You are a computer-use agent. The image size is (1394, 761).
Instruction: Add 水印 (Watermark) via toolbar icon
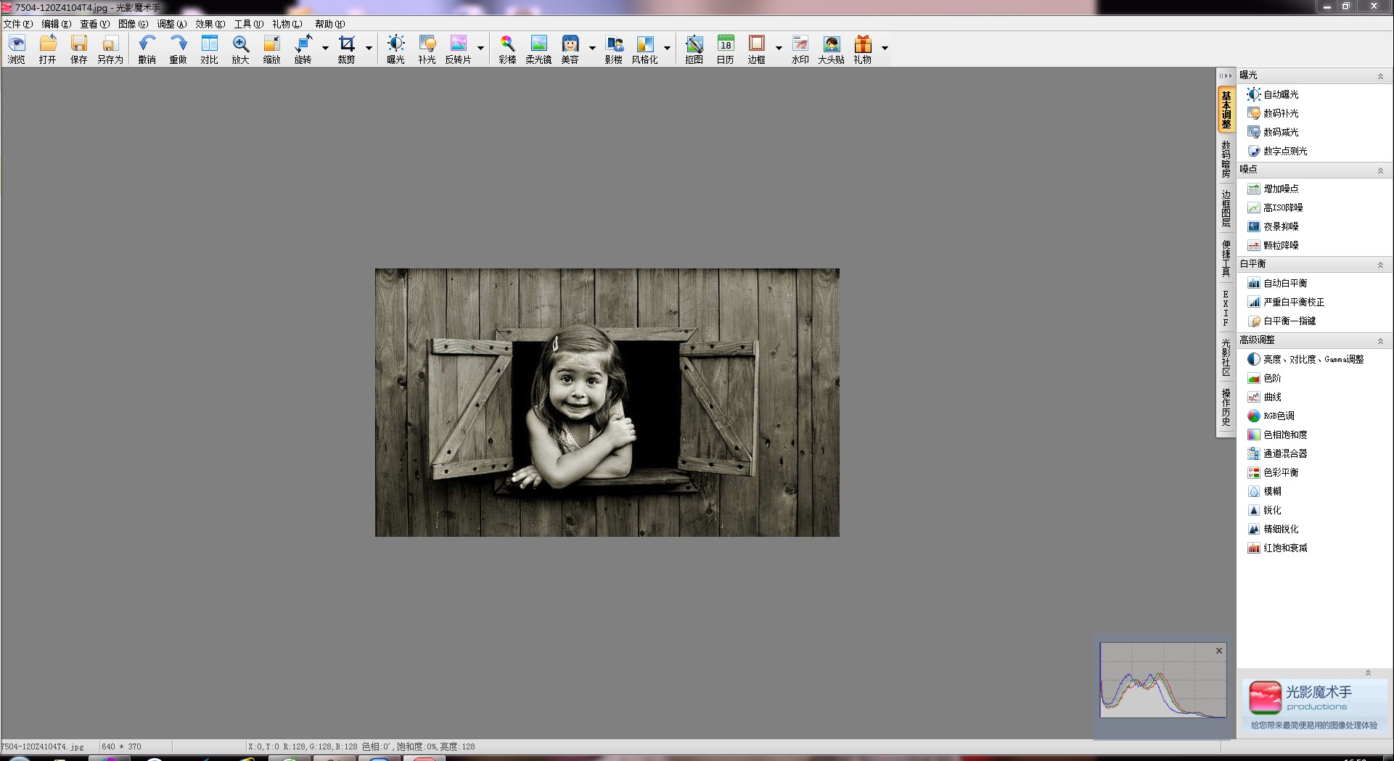click(800, 49)
